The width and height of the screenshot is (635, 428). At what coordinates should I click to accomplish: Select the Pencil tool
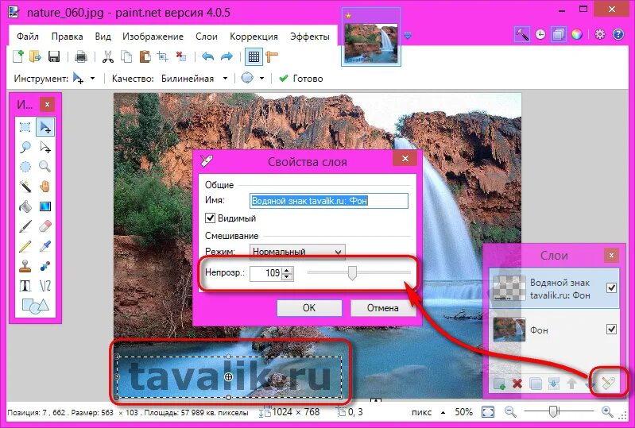[25, 246]
